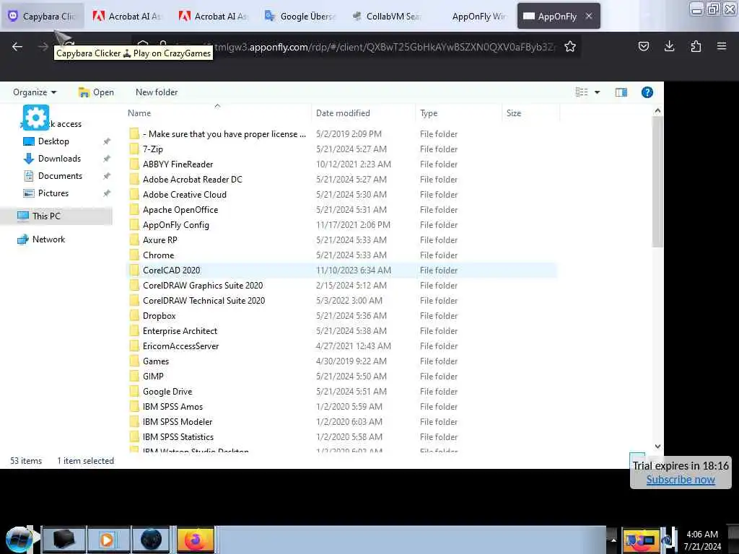The width and height of the screenshot is (739, 554).
Task: Open the browser downloads icon
Action: (x=669, y=46)
